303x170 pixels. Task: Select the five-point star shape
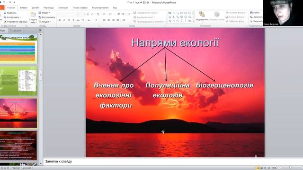[x=189, y=21]
